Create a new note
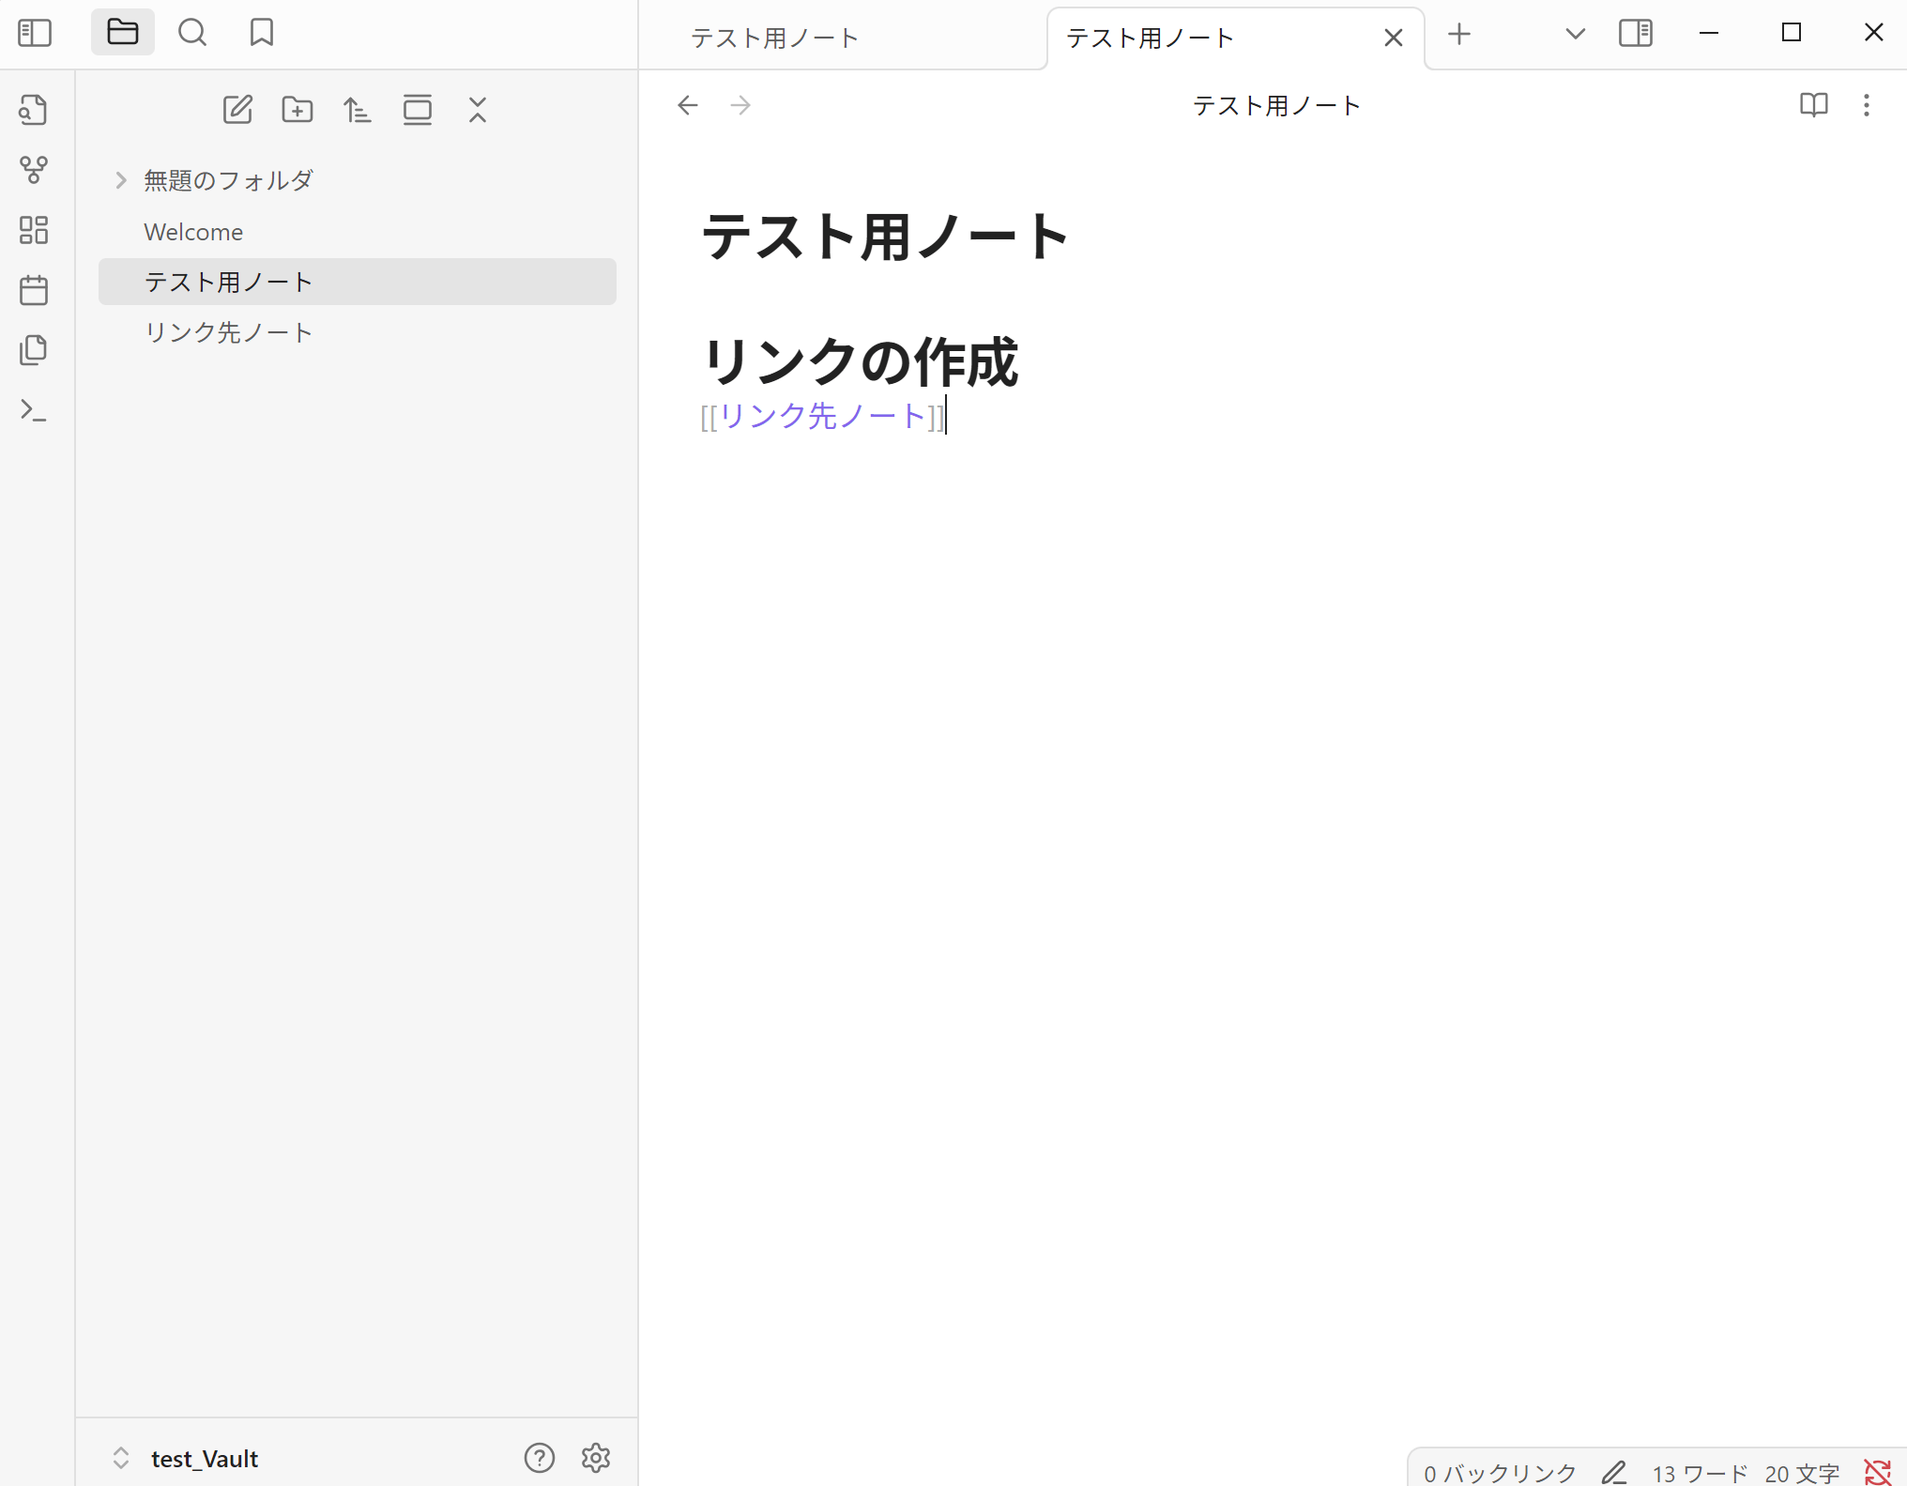 [x=237, y=110]
